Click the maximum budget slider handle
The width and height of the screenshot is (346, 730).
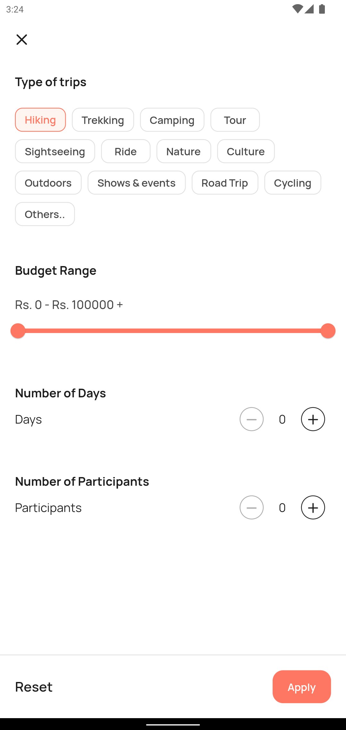click(x=328, y=331)
